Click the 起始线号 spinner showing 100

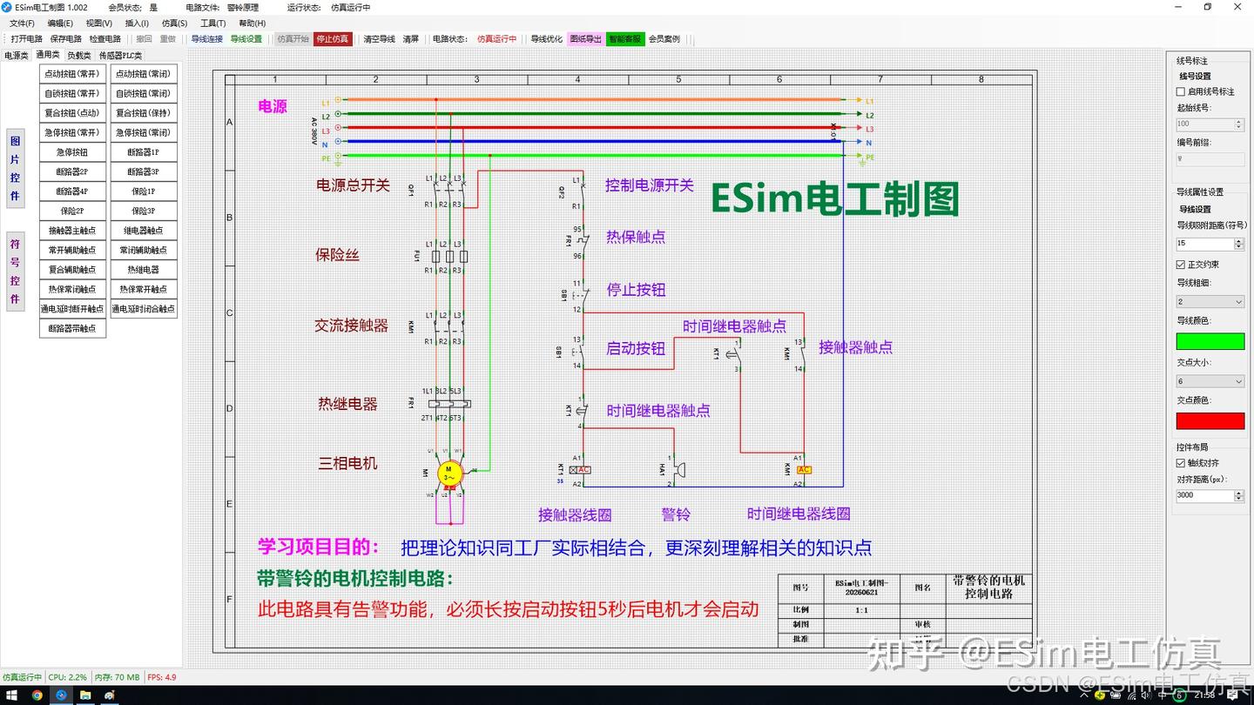(1210, 124)
